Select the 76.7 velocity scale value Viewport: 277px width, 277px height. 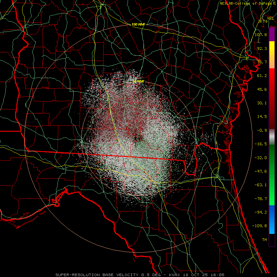[x=262, y=62]
